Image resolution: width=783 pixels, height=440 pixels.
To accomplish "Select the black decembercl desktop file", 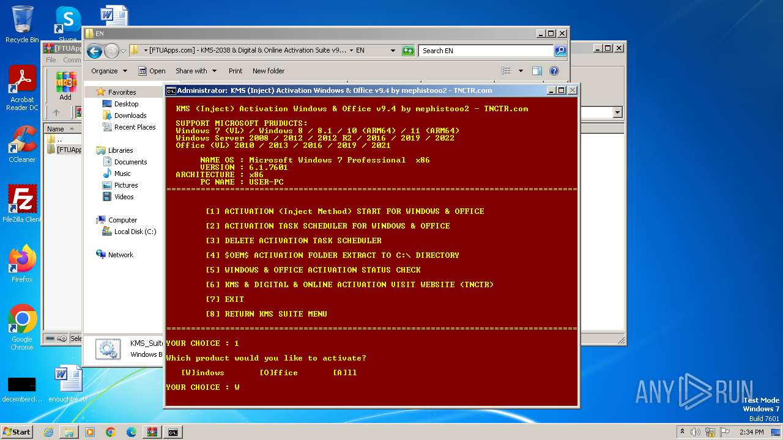I will 22,389.
